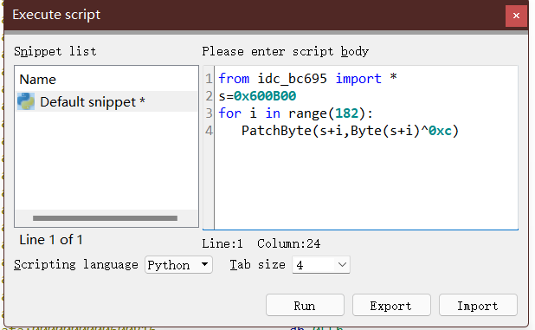
Task: Click empty area of script body editor
Action: point(366,184)
